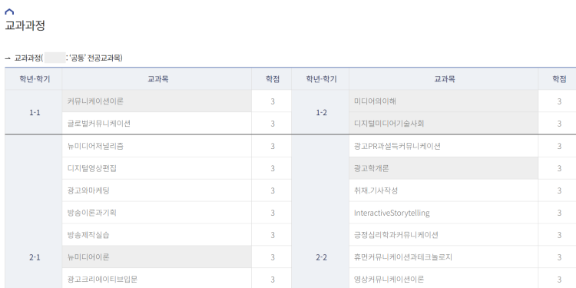
Task: Select the credit value for 방송이론과기획
Action: point(273,213)
